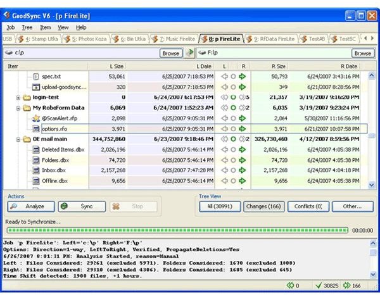
Task: Collapse My RoboForm Data folder
Action: (18, 108)
